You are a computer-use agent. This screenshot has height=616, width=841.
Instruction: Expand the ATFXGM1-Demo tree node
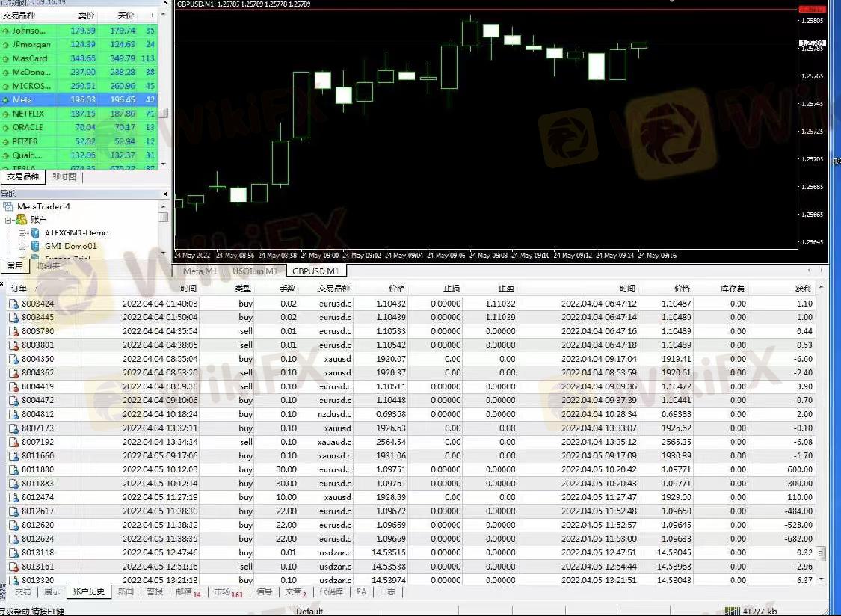click(x=22, y=233)
